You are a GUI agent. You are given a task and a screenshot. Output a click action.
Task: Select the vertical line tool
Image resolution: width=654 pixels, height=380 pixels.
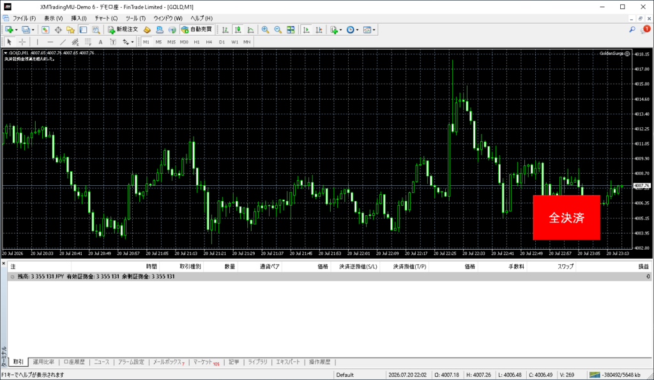[x=38, y=42]
